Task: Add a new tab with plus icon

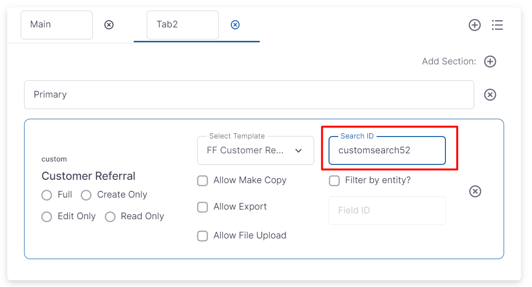Action: click(x=475, y=25)
